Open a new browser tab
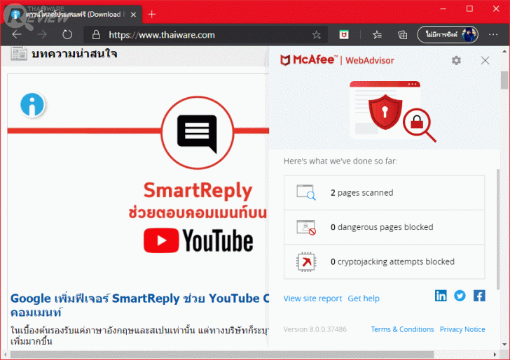This screenshot has height=360, width=510. [x=151, y=14]
